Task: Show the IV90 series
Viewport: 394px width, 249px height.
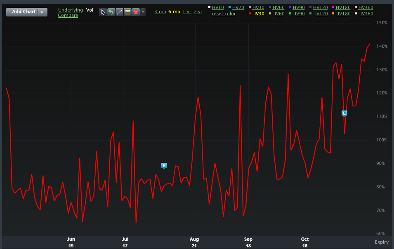Action: point(300,14)
